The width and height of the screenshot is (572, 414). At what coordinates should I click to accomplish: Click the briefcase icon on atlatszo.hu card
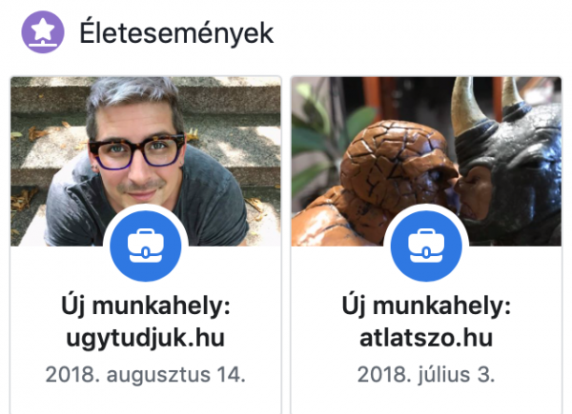426,246
